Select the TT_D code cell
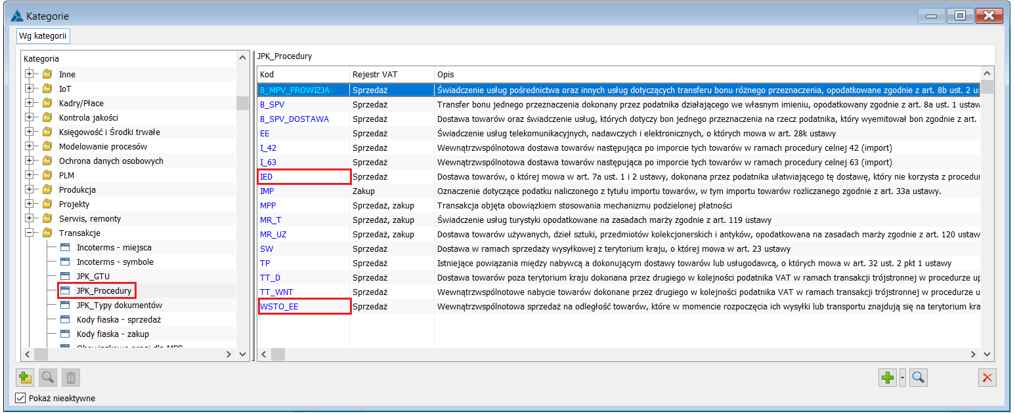 [x=303, y=277]
